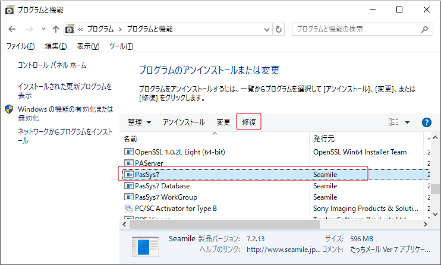Image resolution: width=441 pixels, height=265 pixels.
Task: Select the PasSys7 program row
Action: [276, 175]
